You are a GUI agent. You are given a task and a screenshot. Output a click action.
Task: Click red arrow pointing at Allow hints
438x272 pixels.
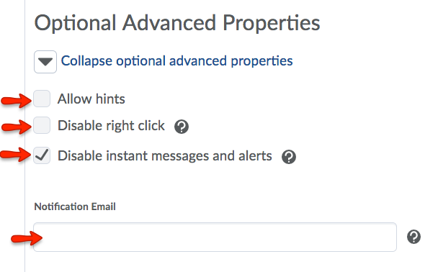[x=16, y=101]
